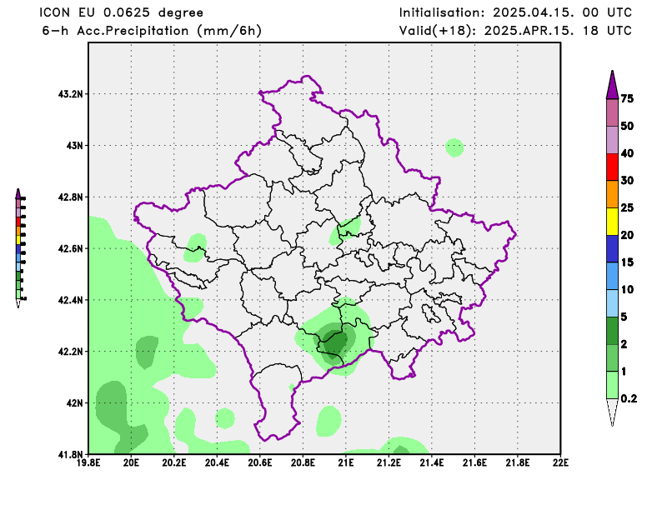The height and width of the screenshot is (515, 667).
Task: Click the 42.6N latitude label
Action: (x=71, y=248)
